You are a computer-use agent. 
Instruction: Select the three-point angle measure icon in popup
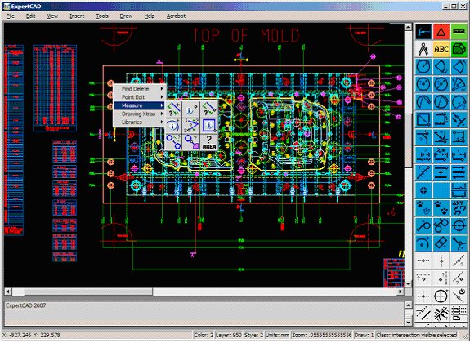[x=191, y=126]
